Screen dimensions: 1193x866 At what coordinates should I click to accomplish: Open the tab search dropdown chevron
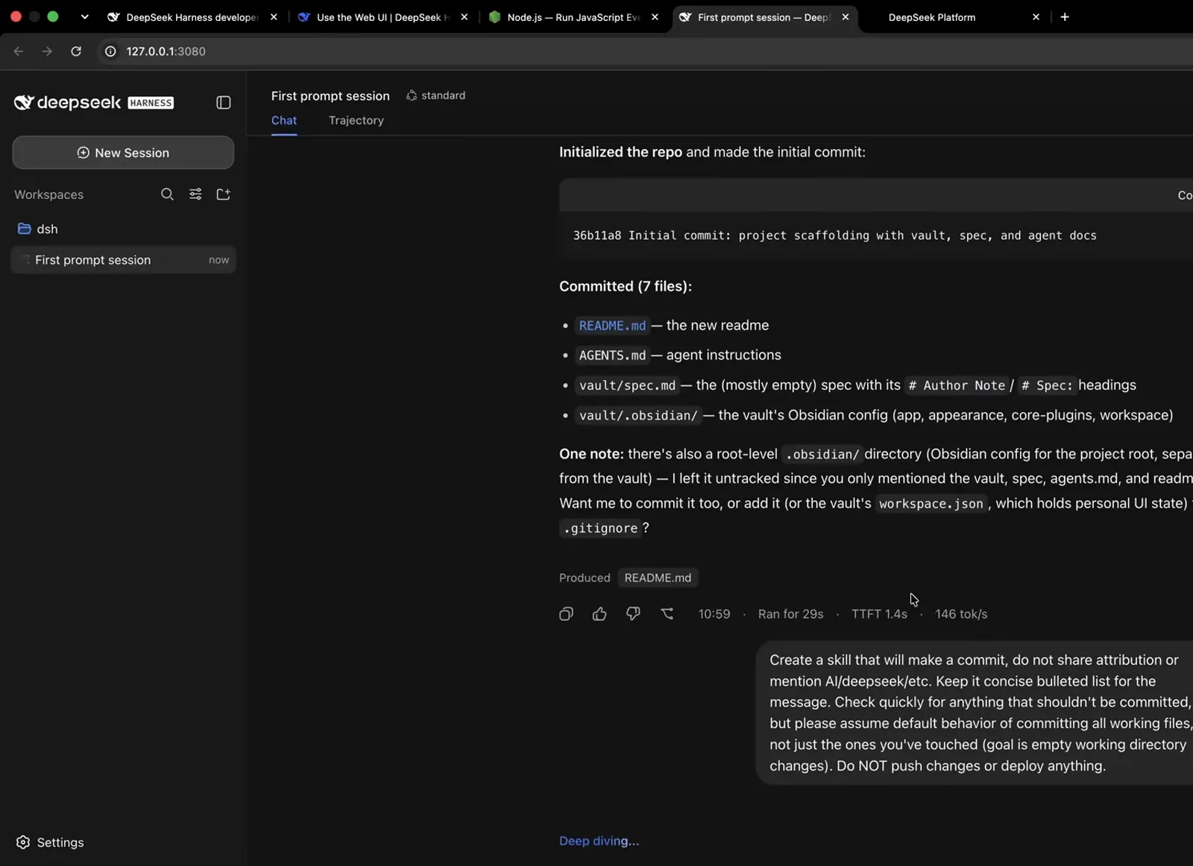pos(84,17)
